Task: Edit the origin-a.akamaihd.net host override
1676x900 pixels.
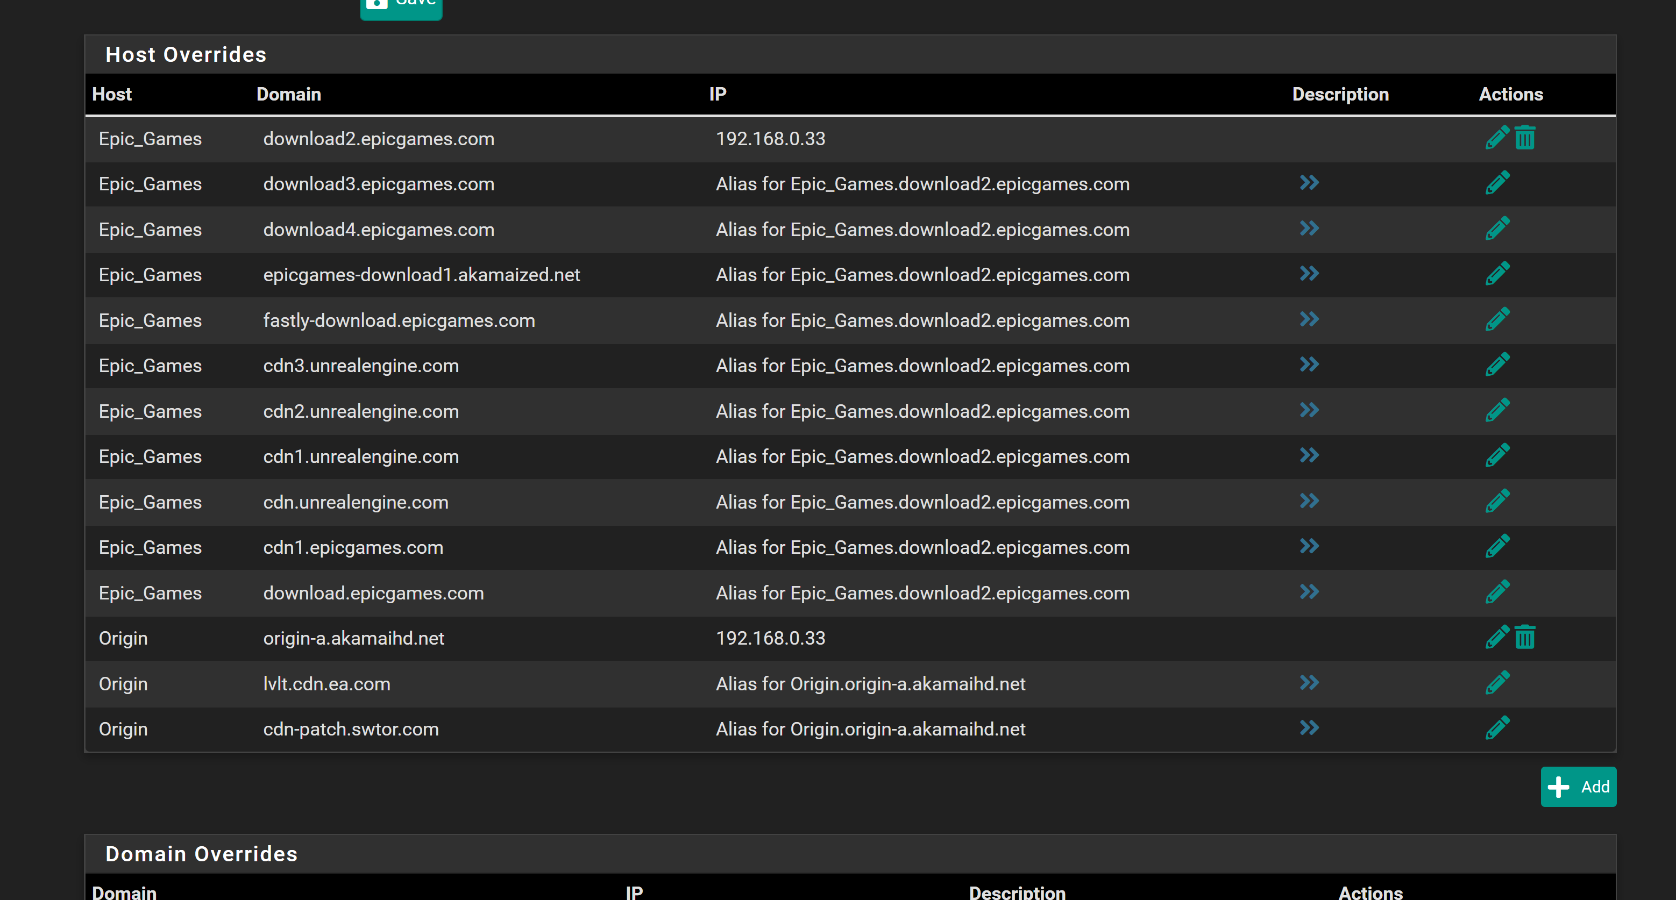Action: 1497,637
